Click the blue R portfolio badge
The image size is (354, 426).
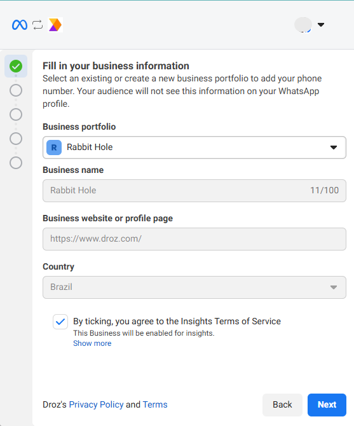pos(54,148)
